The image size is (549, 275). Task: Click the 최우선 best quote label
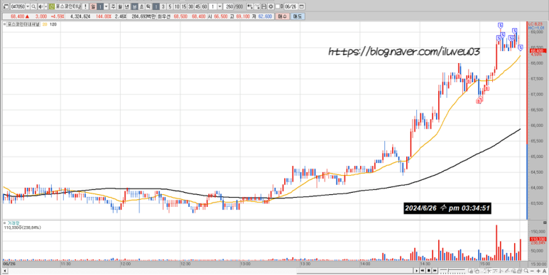(164, 16)
